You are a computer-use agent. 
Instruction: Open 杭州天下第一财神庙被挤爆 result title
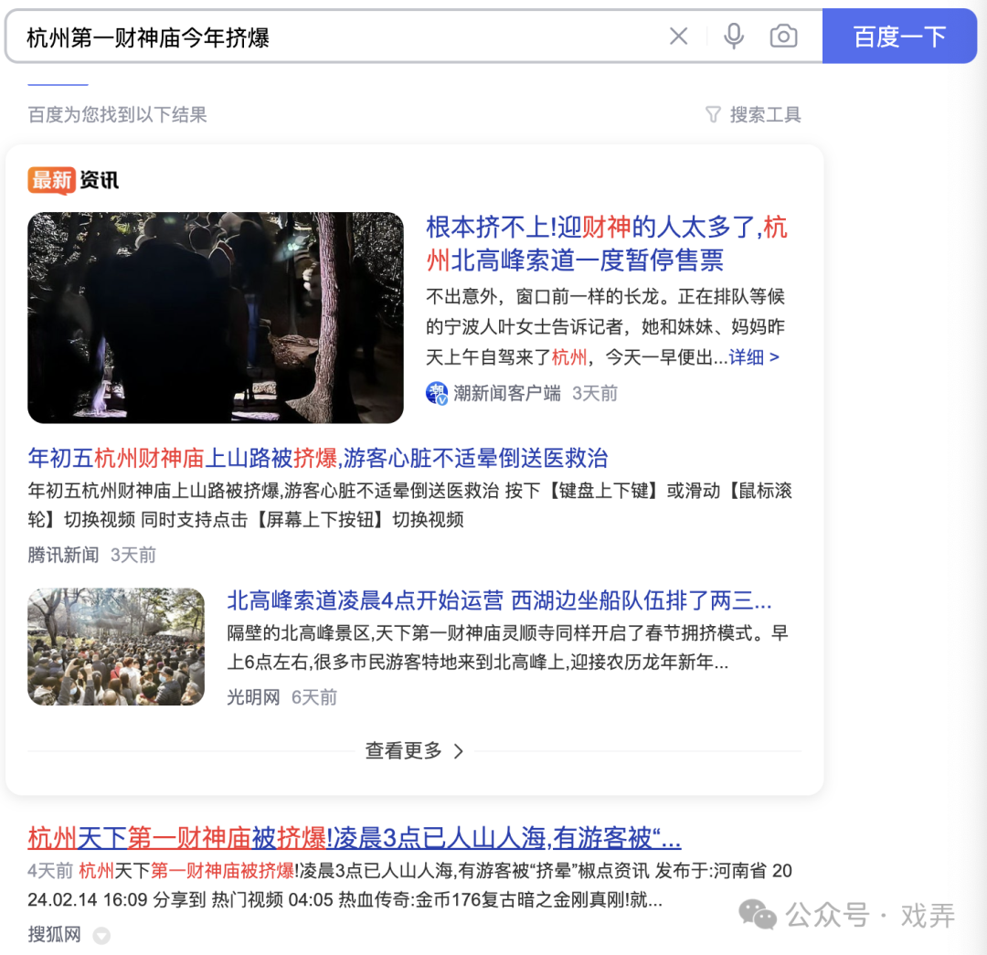coord(355,838)
